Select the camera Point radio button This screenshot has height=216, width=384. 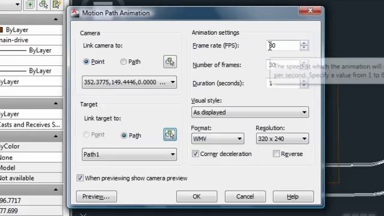[x=86, y=62]
